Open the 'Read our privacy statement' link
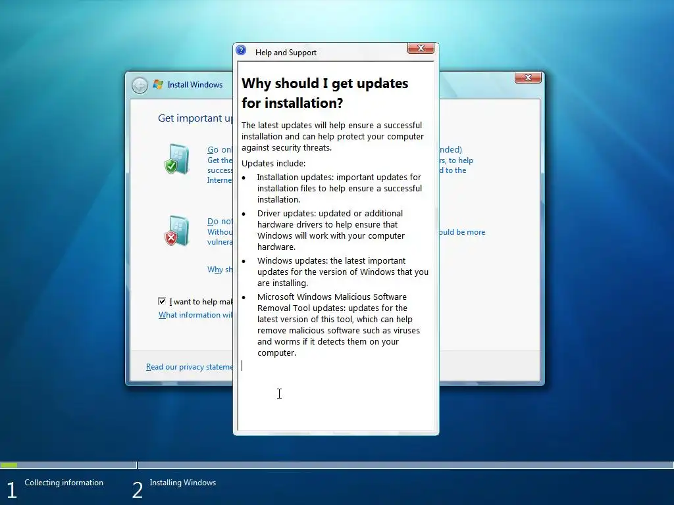The width and height of the screenshot is (674, 505). coord(189,367)
